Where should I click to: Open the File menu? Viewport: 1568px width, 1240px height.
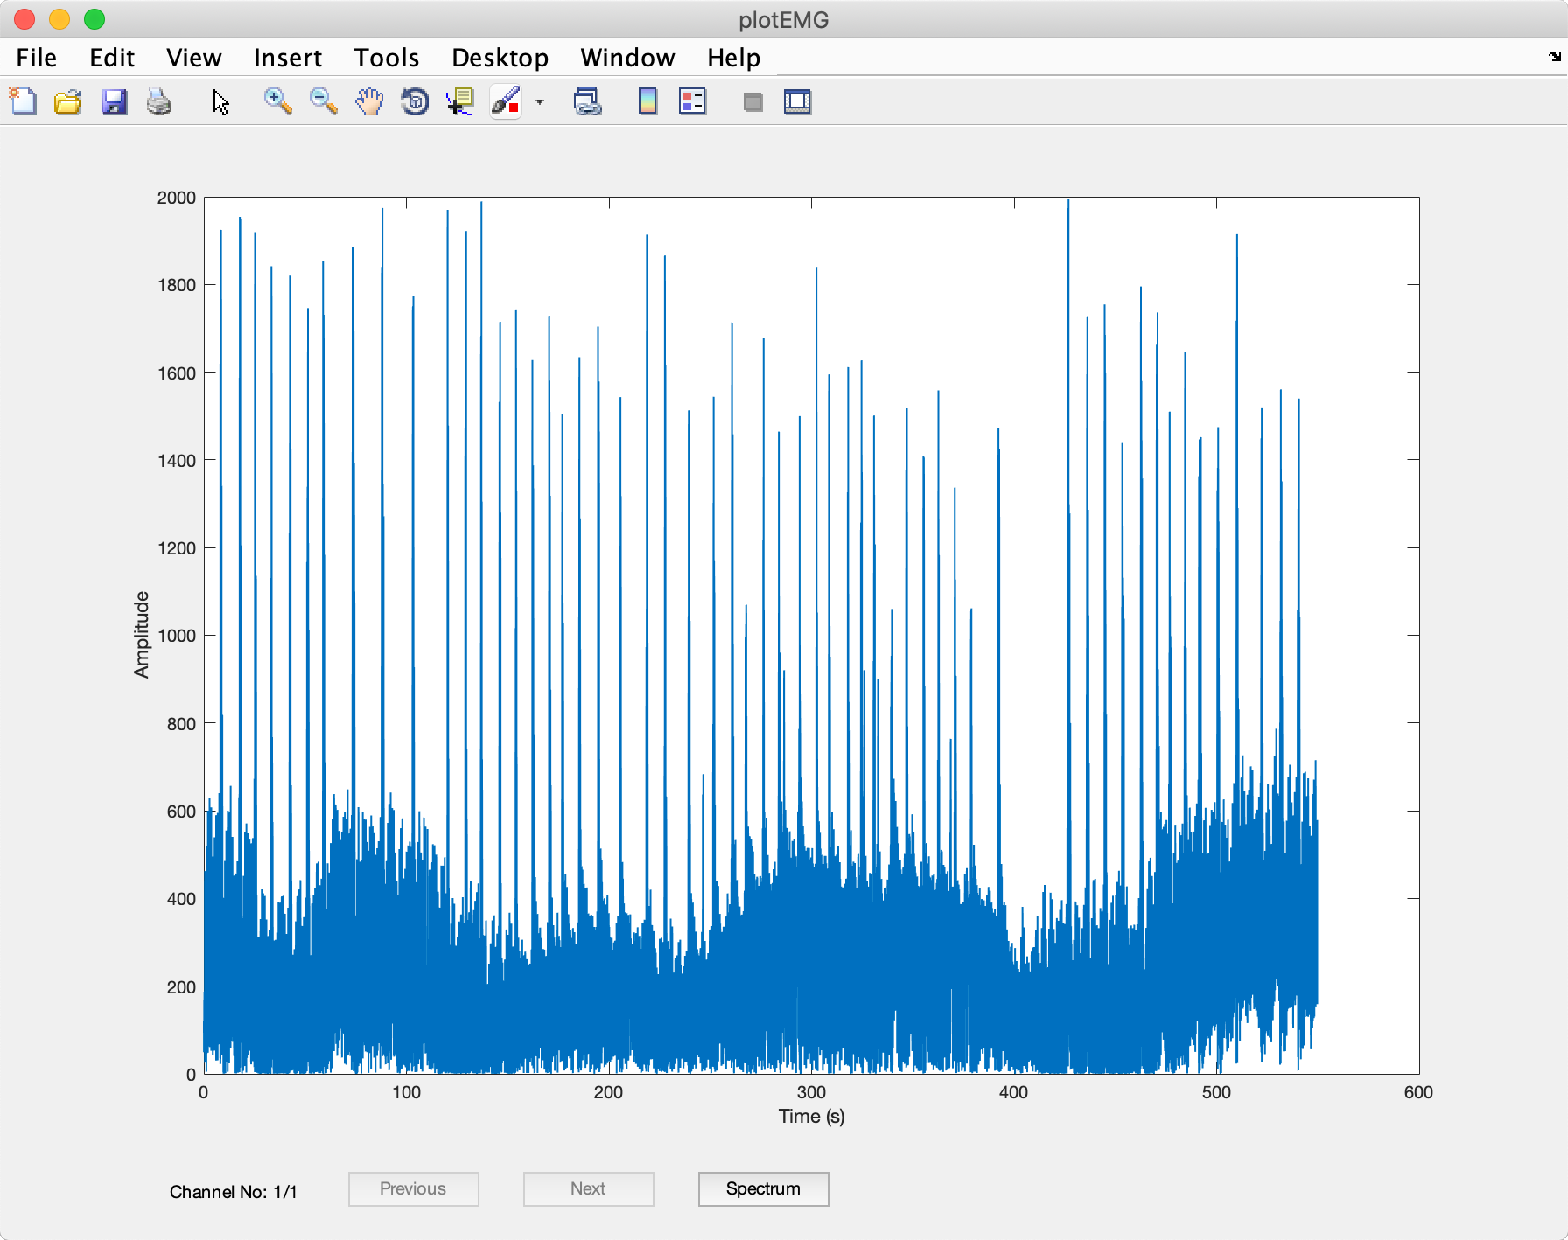(x=37, y=58)
